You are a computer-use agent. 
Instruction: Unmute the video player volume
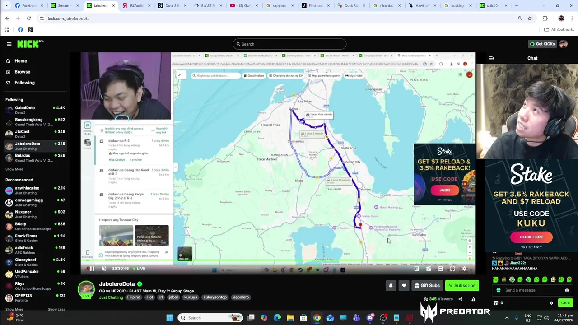(x=104, y=269)
